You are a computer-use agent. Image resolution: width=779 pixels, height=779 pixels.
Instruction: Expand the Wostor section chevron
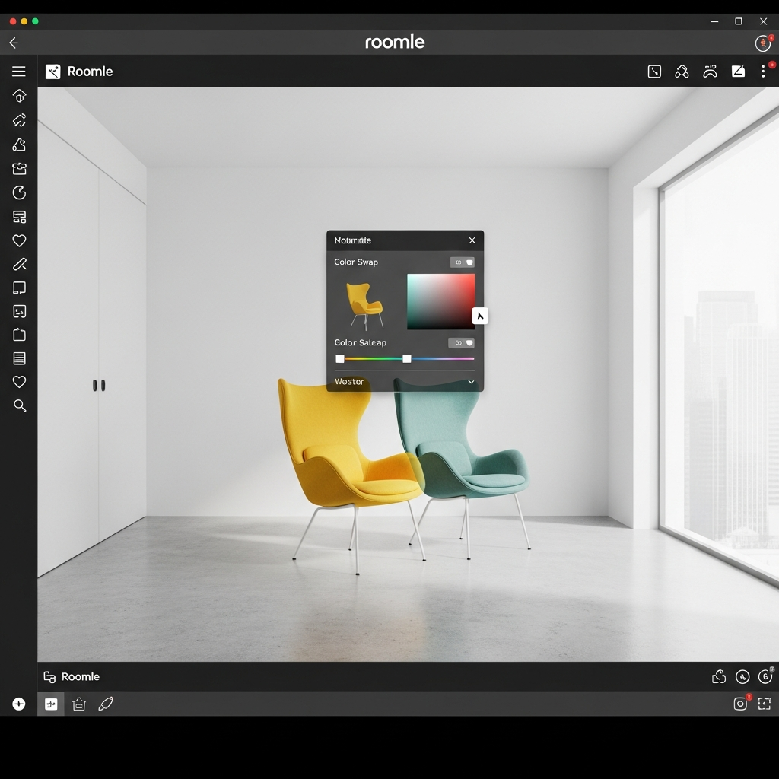pos(471,382)
